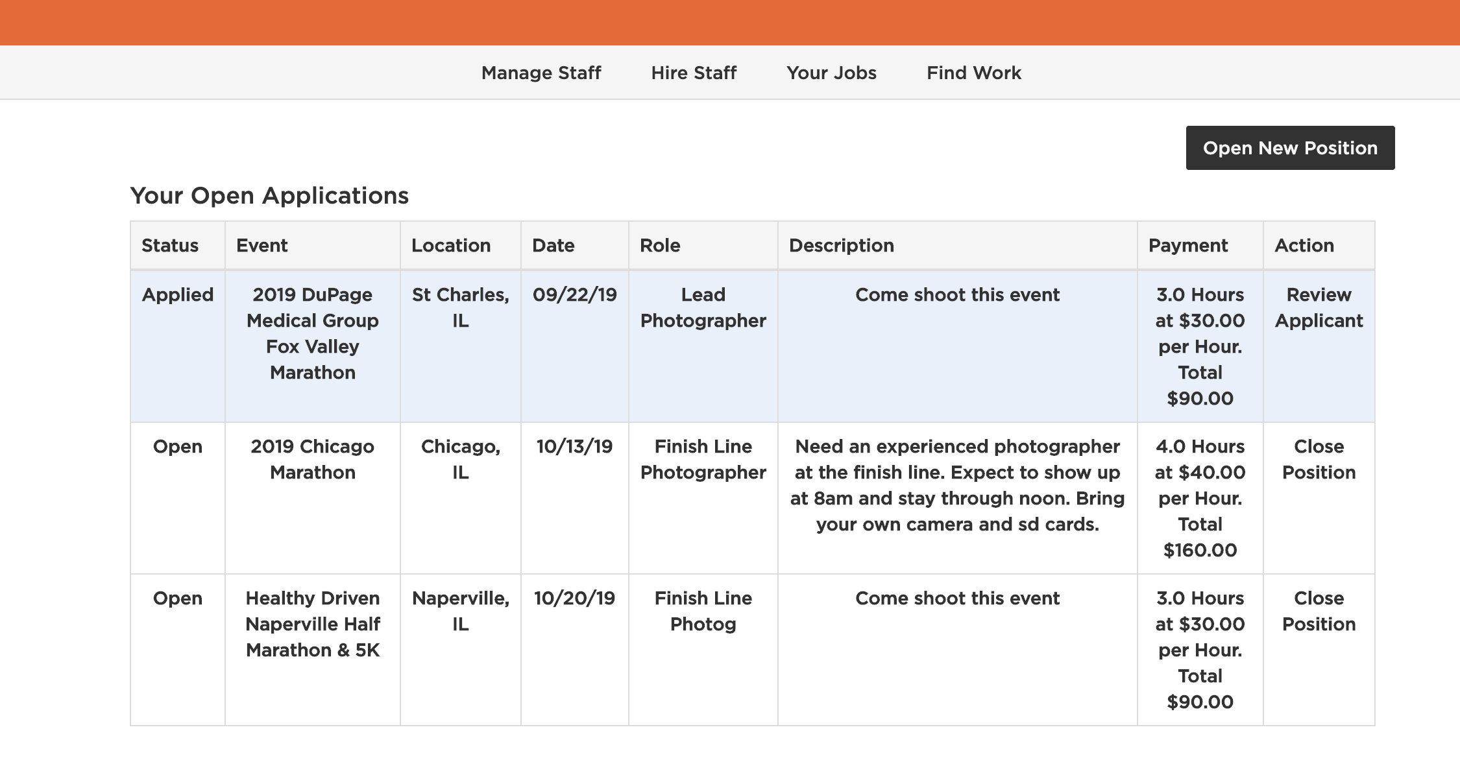Click the Payment column header
1460x773 pixels.
1187,245
